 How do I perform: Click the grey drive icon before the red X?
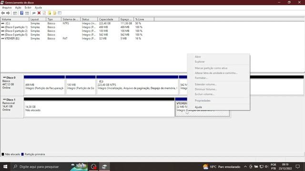point(34,13)
